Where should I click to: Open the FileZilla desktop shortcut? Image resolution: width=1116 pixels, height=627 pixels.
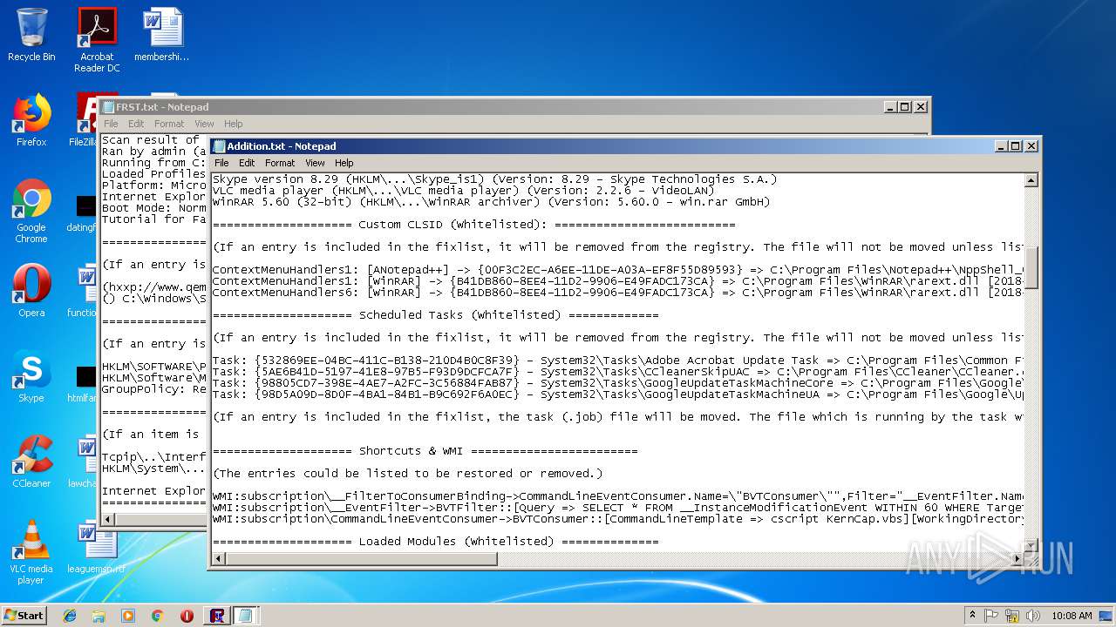click(x=84, y=120)
